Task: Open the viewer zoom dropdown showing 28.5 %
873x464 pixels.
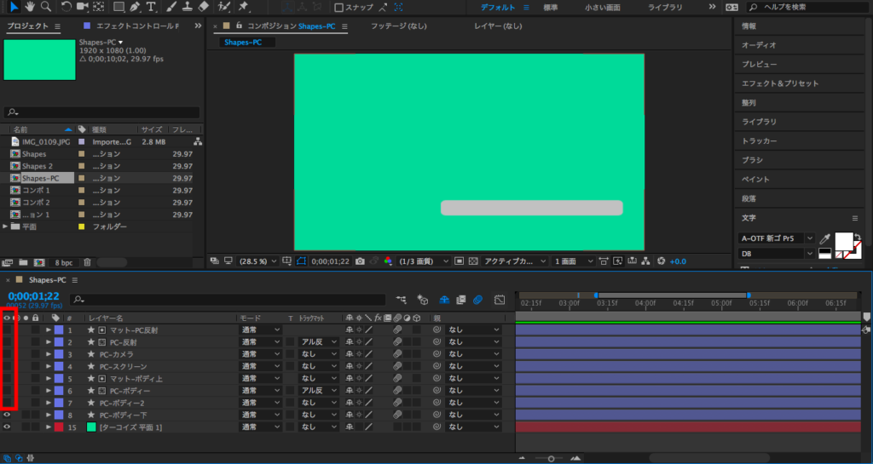Action: [x=257, y=261]
